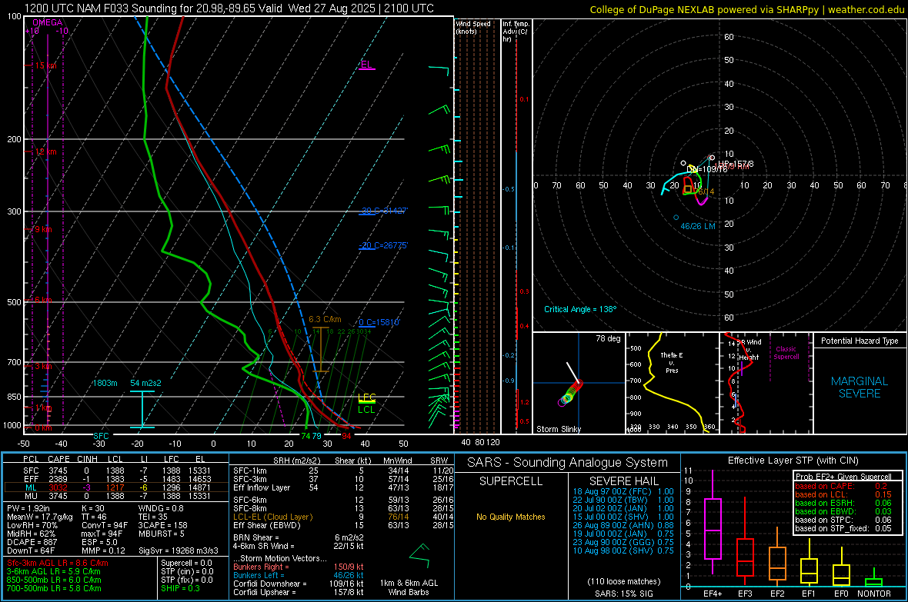Click the 'PW = 1.92in' value

click(28, 508)
